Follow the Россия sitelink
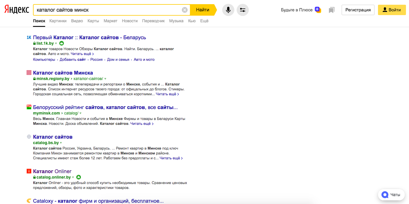Viewport: 409px width, 204px height. [97, 59]
